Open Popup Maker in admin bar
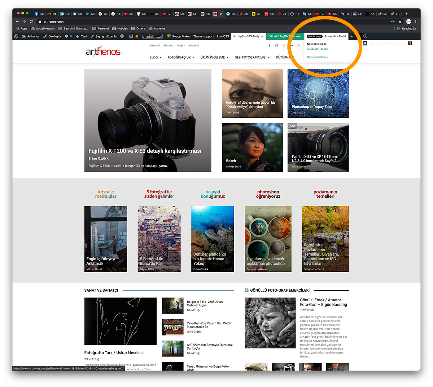Screen dimensions: 433x387 coord(178,36)
